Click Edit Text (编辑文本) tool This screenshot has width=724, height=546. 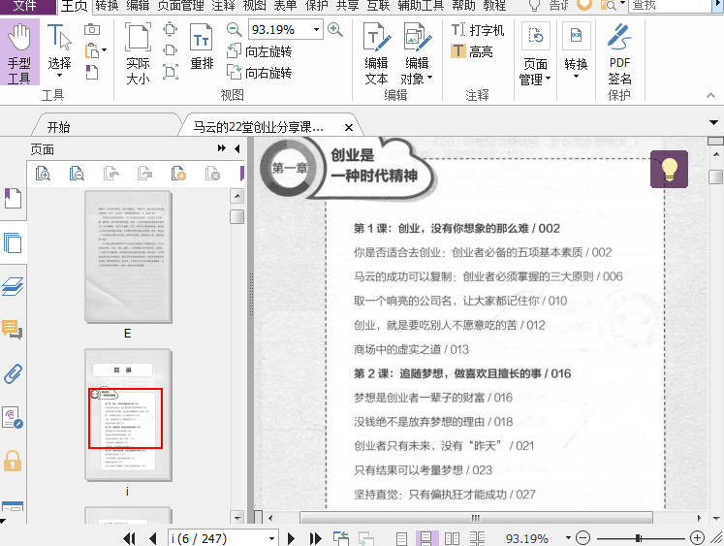[x=376, y=53]
